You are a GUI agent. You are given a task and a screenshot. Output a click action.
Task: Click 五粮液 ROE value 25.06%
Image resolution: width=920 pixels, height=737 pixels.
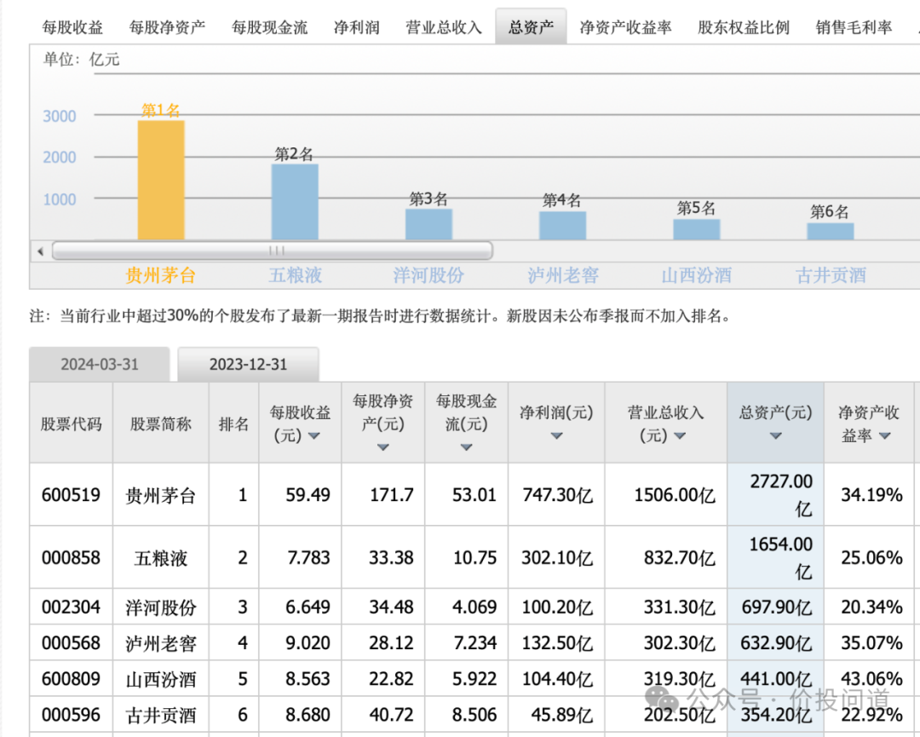coord(871,557)
